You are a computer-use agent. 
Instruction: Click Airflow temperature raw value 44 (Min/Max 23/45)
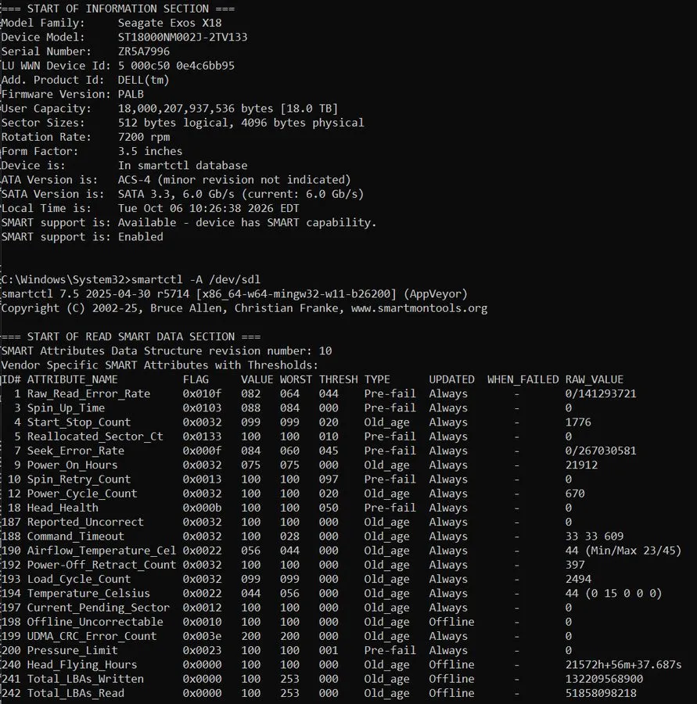point(623,551)
